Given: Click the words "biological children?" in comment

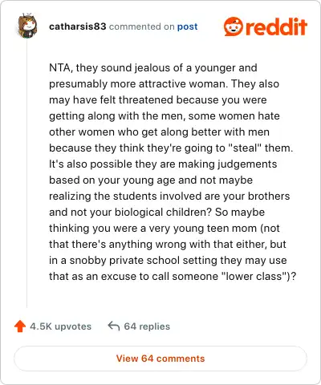Looking at the screenshot, I should [x=164, y=213].
